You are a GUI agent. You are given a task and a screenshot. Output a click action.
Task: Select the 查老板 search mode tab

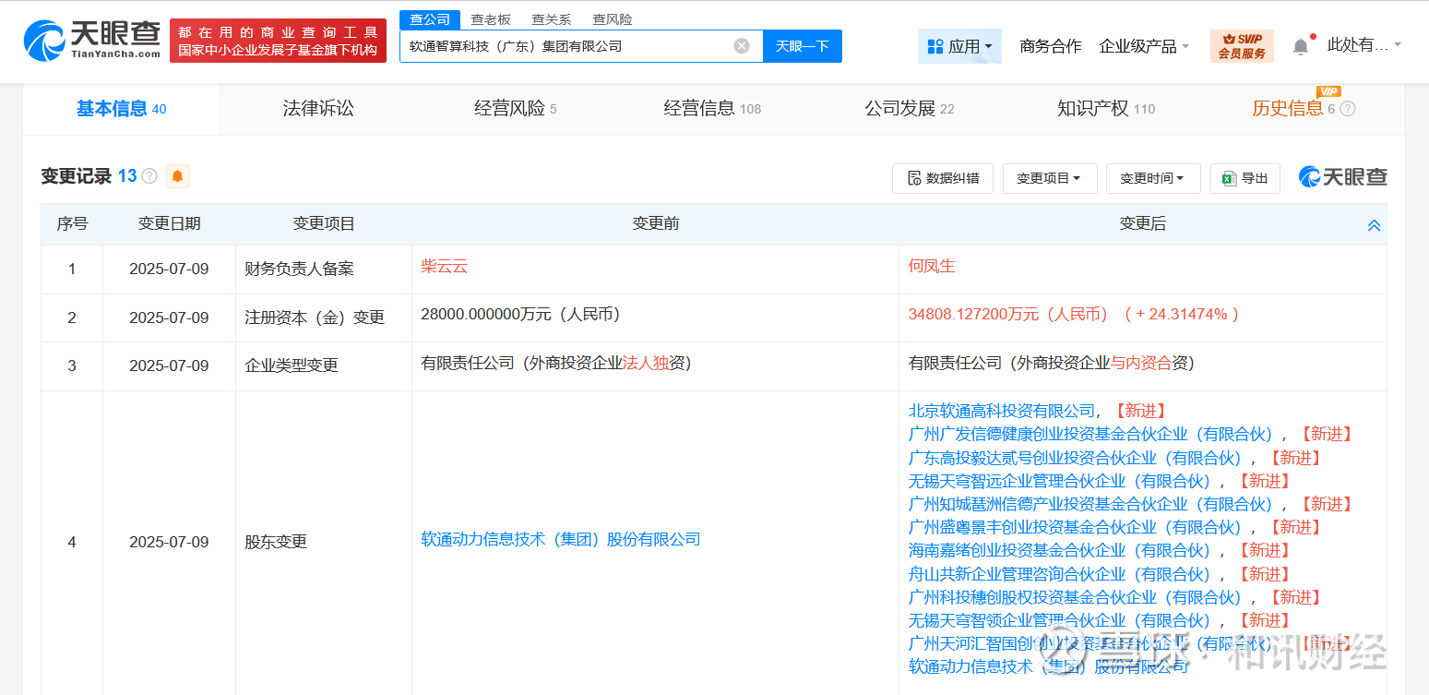pos(490,19)
